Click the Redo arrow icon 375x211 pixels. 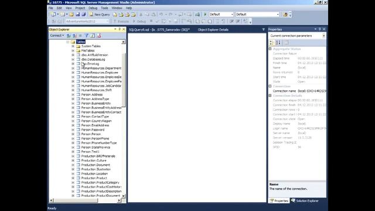point(171,15)
